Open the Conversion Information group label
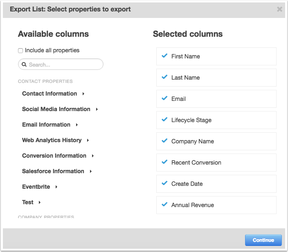Viewport: 288px width, 252px height. click(x=54, y=156)
